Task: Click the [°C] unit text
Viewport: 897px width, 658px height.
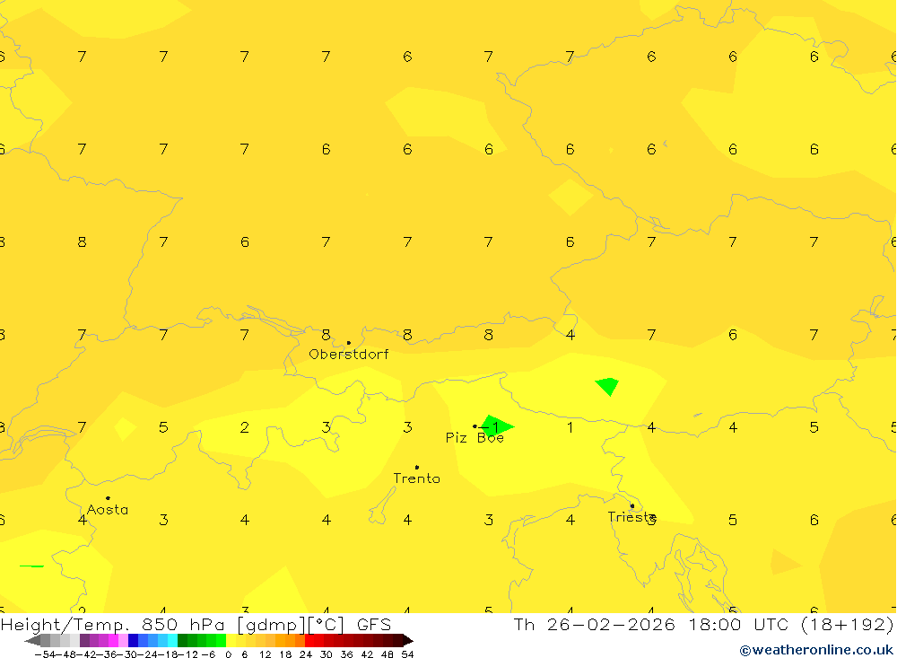Action: (327, 625)
